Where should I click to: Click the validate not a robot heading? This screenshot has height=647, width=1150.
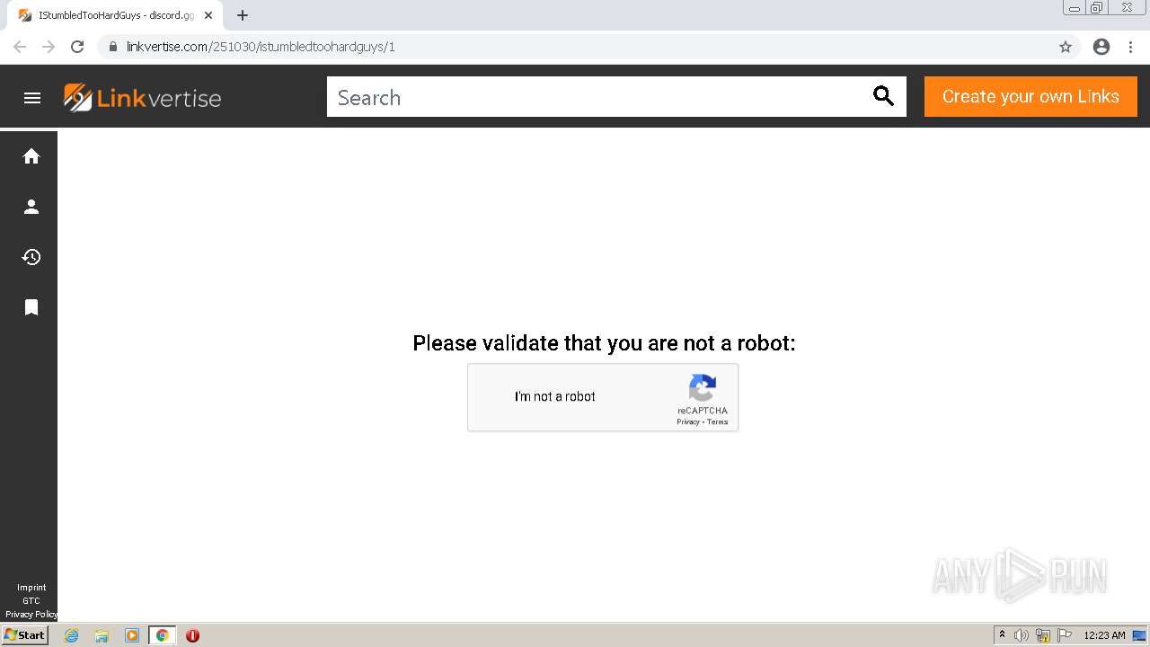pos(604,343)
